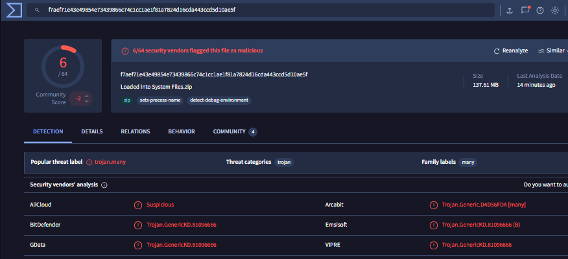Select Arcabit Trojan.Generic.D4D56FDA [many] result
The width and height of the screenshot is (568, 259).
pyautogui.click(x=484, y=205)
